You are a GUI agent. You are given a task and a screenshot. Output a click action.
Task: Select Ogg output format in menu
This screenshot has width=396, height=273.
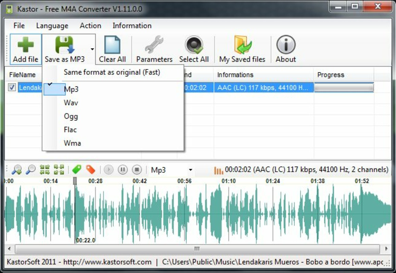click(113, 116)
